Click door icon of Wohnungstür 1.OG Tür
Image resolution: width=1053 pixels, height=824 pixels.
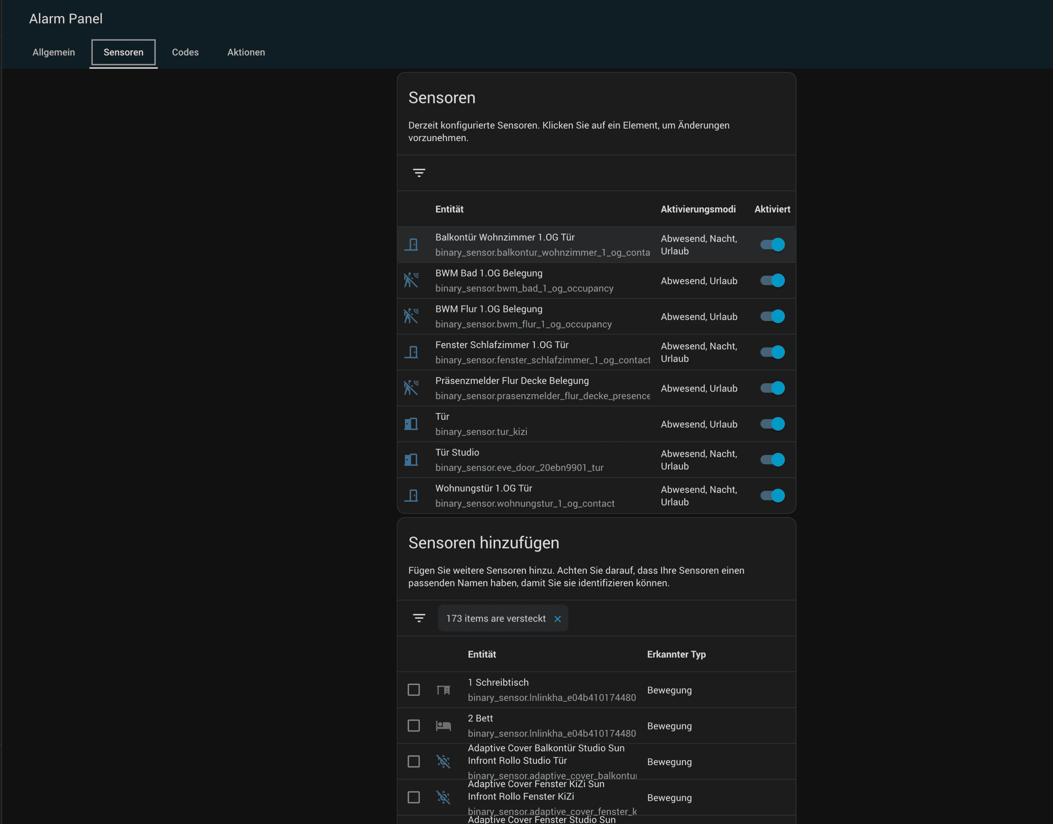411,495
